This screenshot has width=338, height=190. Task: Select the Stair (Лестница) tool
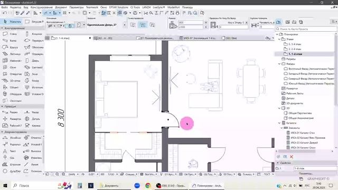11,54
